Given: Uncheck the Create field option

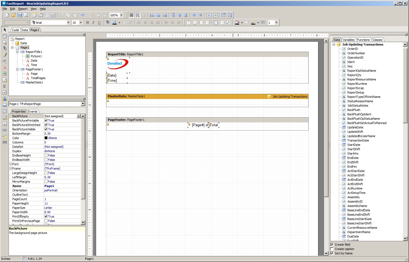Looking at the screenshot, I should coord(332,245).
